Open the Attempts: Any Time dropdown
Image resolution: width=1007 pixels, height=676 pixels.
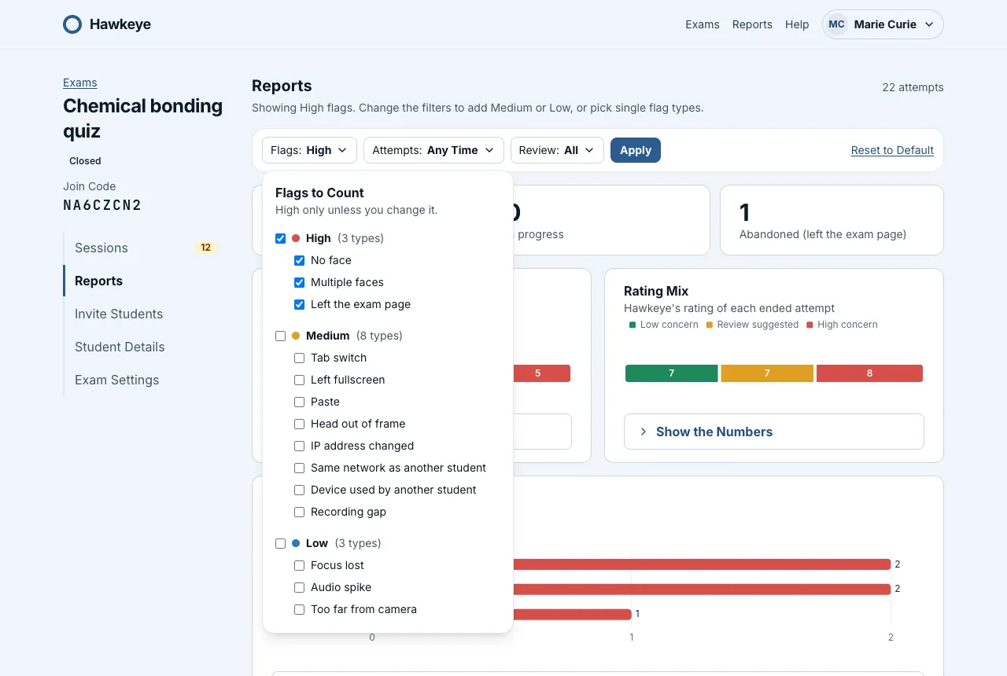click(x=433, y=150)
